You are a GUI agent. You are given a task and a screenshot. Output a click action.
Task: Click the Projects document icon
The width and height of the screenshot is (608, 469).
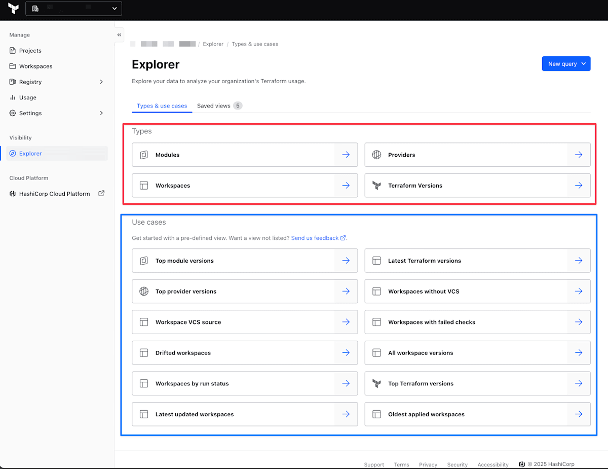coord(13,51)
